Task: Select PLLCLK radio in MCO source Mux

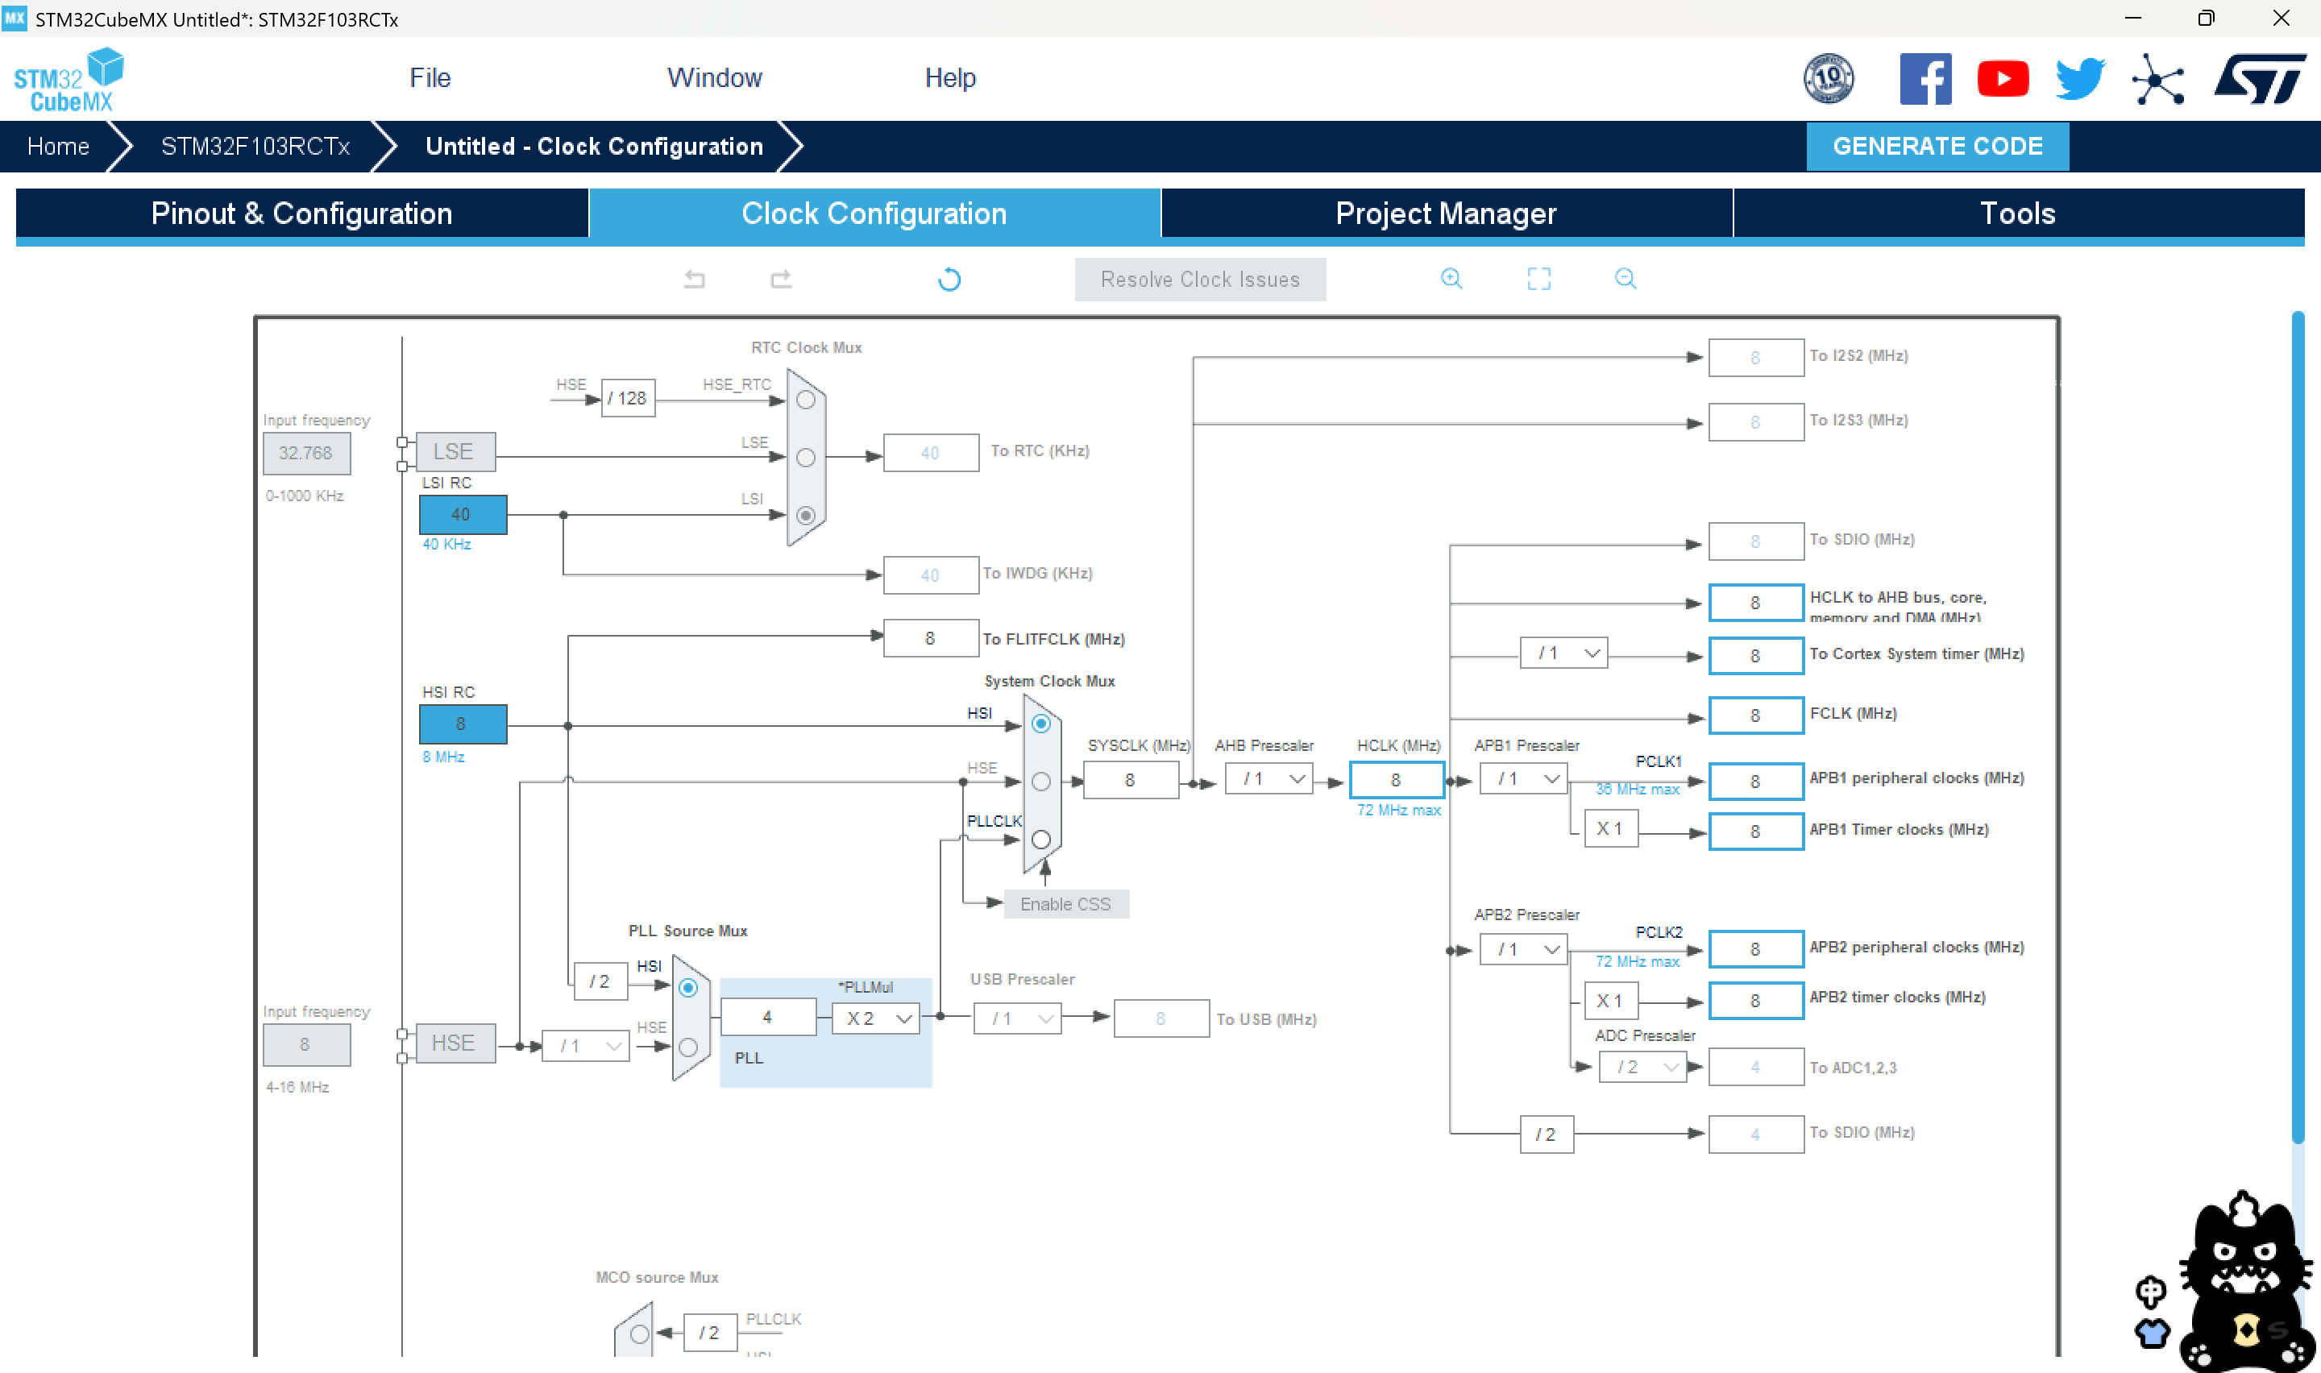Action: pos(638,1334)
